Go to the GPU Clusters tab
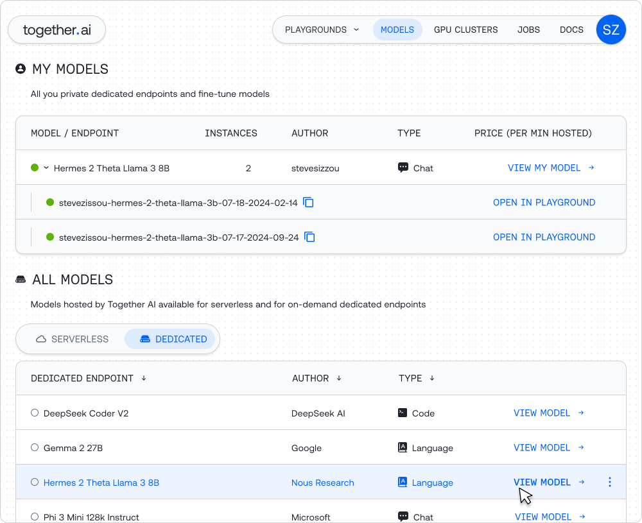 tap(465, 30)
